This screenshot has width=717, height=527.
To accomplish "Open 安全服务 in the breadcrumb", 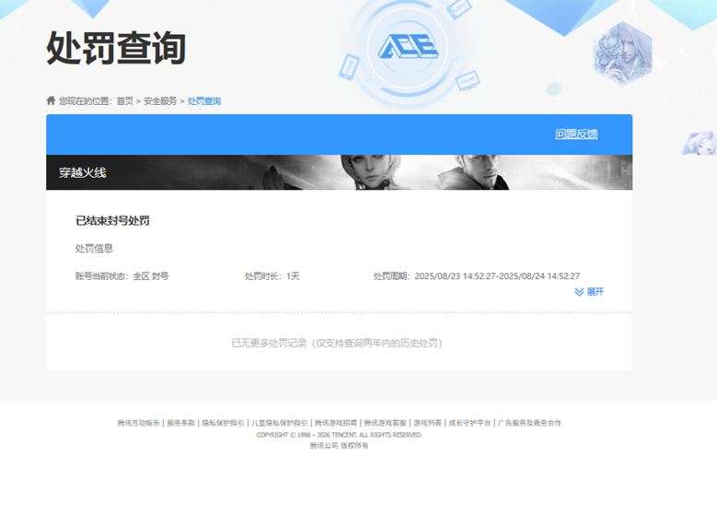I will tap(160, 100).
